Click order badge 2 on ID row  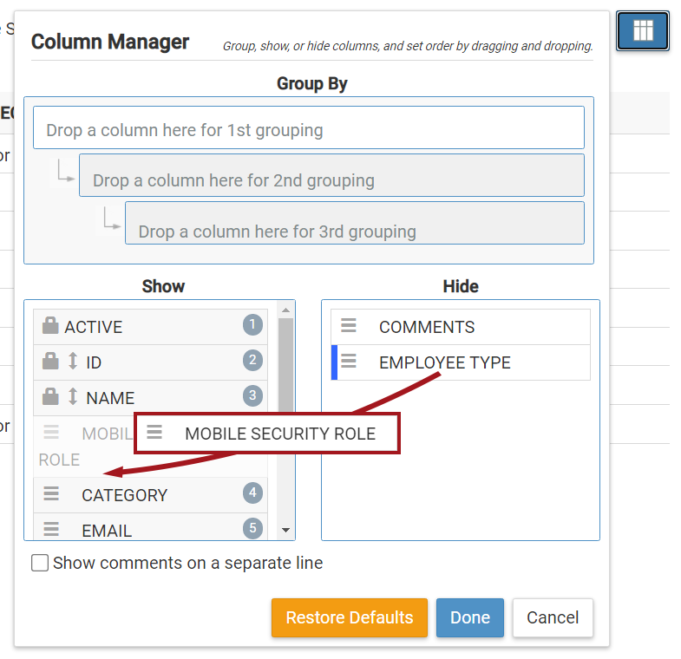(x=252, y=361)
